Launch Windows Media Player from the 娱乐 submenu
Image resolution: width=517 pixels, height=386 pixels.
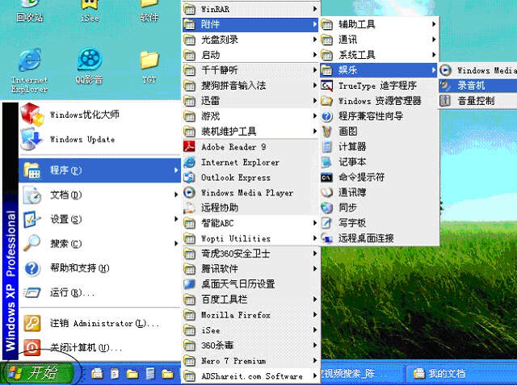(477, 70)
